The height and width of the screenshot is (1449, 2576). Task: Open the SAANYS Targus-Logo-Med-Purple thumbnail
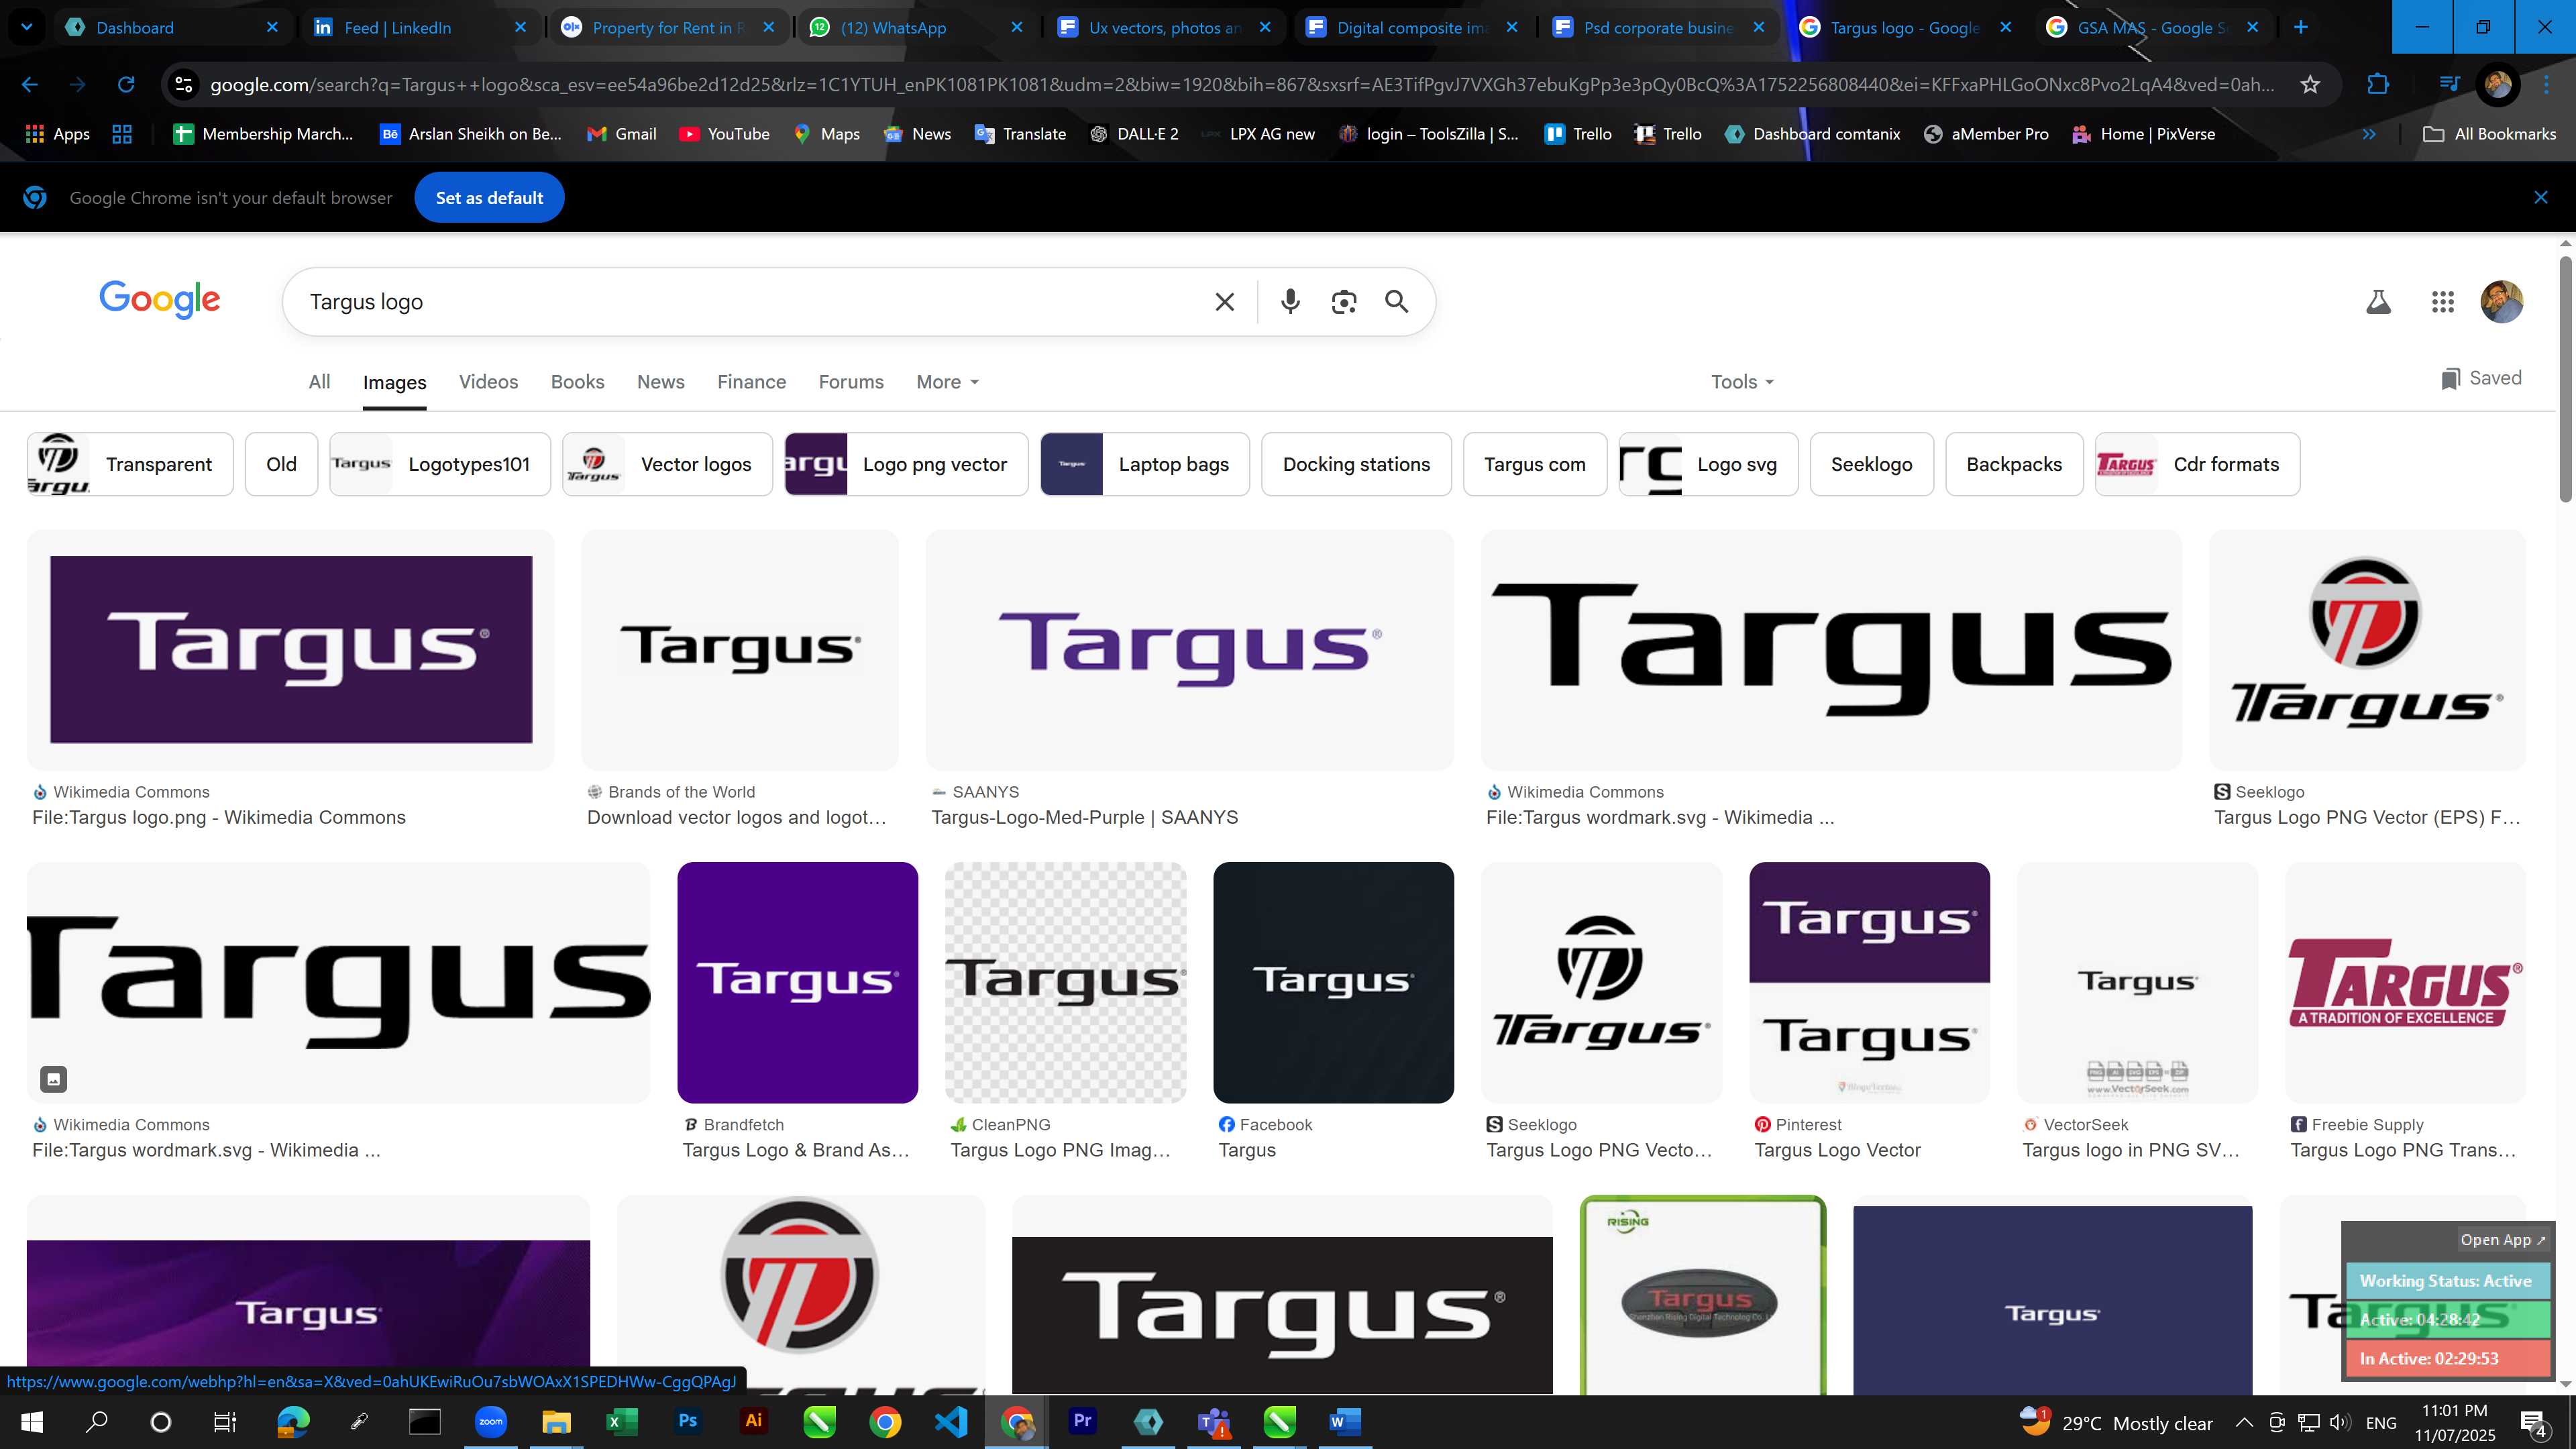click(1190, 650)
